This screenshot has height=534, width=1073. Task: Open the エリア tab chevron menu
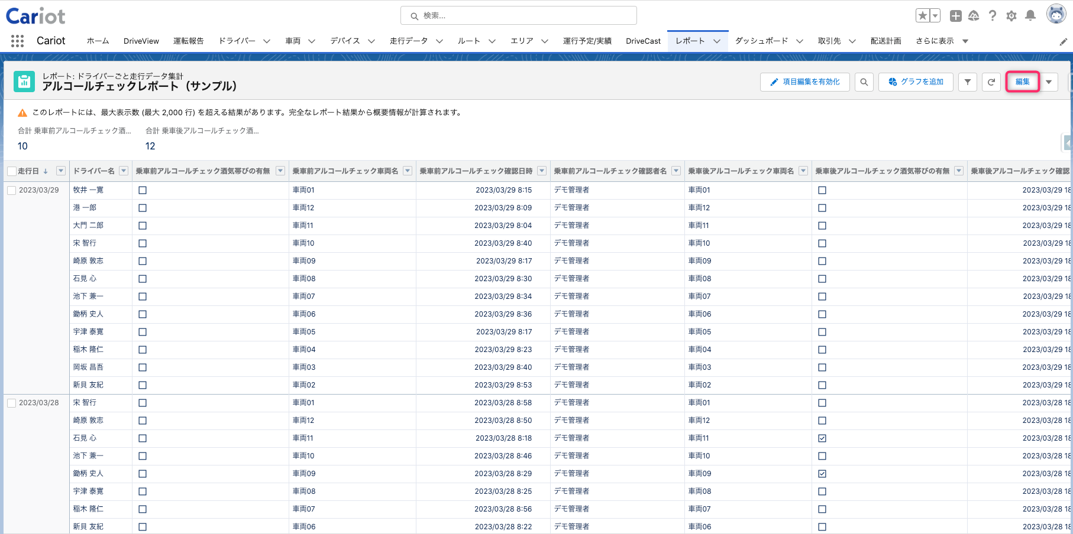pos(545,41)
